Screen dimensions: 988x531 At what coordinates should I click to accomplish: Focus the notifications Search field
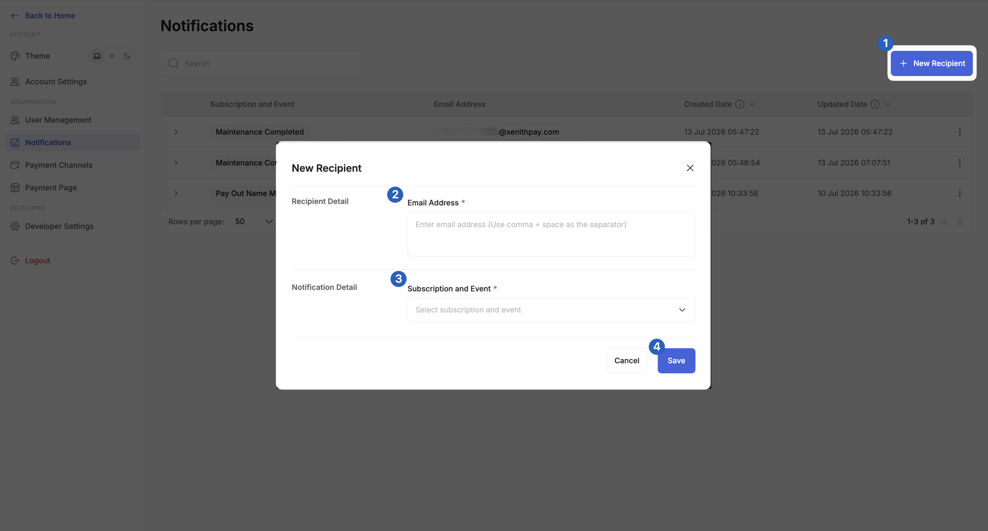pos(261,64)
